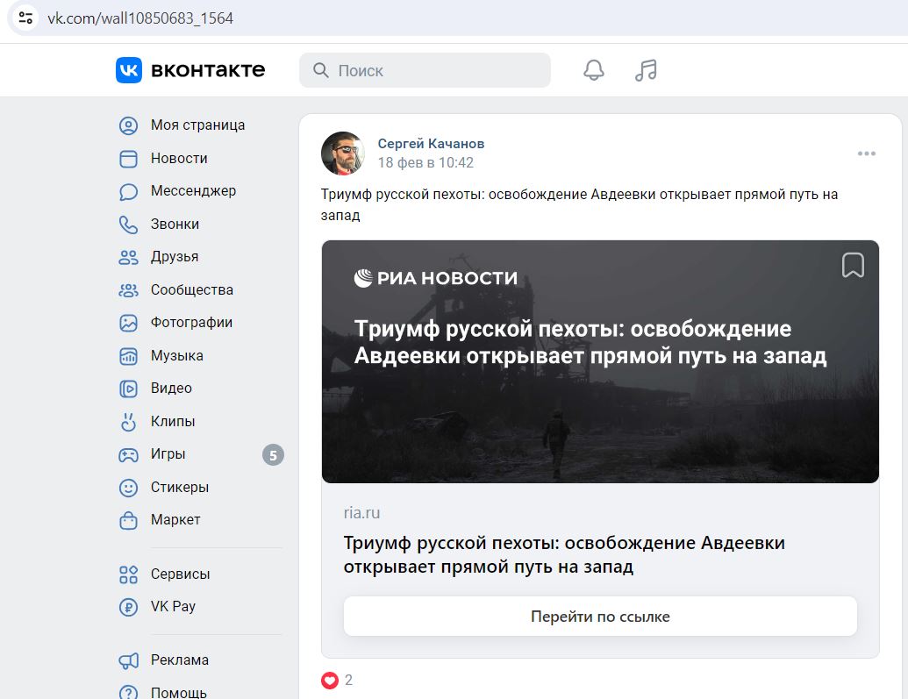Click the Игры badge showing 5
The image size is (908, 699).
[x=273, y=455]
